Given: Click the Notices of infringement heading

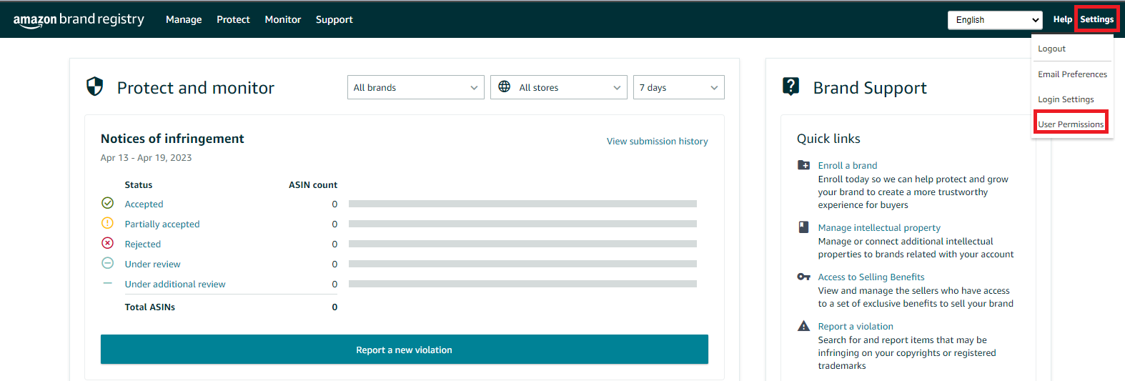Looking at the screenshot, I should coord(172,139).
